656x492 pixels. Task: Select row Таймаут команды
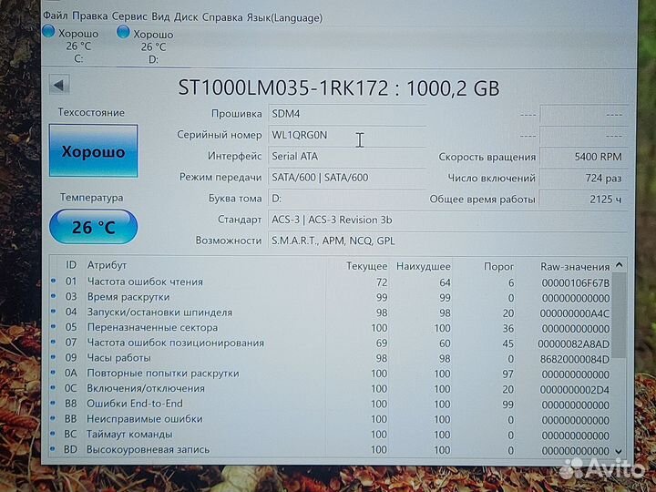(x=331, y=435)
